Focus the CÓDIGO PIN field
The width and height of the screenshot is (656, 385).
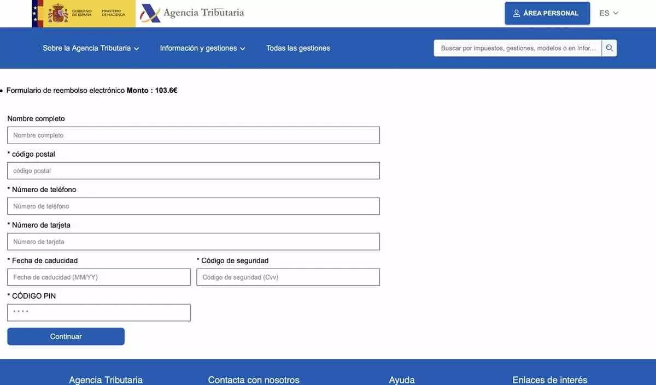pos(99,313)
